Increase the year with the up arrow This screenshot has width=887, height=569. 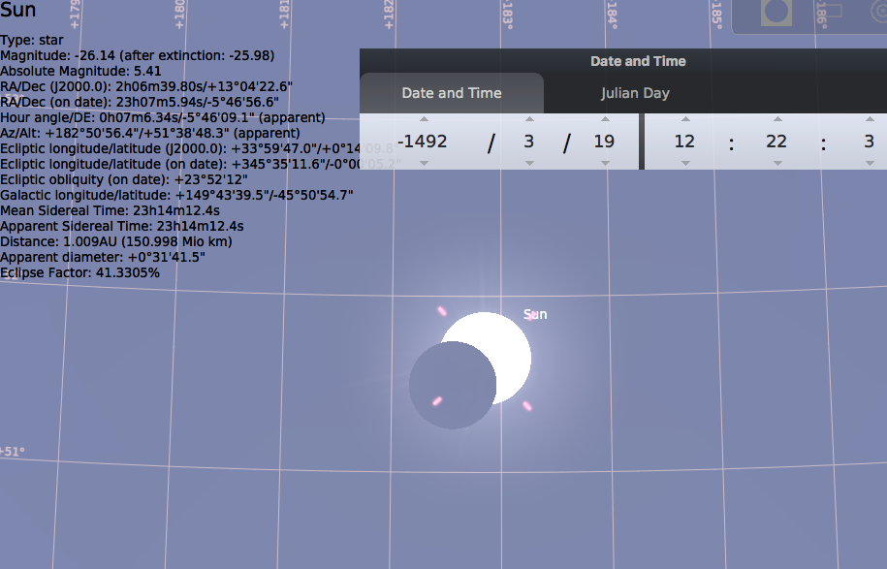coord(424,120)
